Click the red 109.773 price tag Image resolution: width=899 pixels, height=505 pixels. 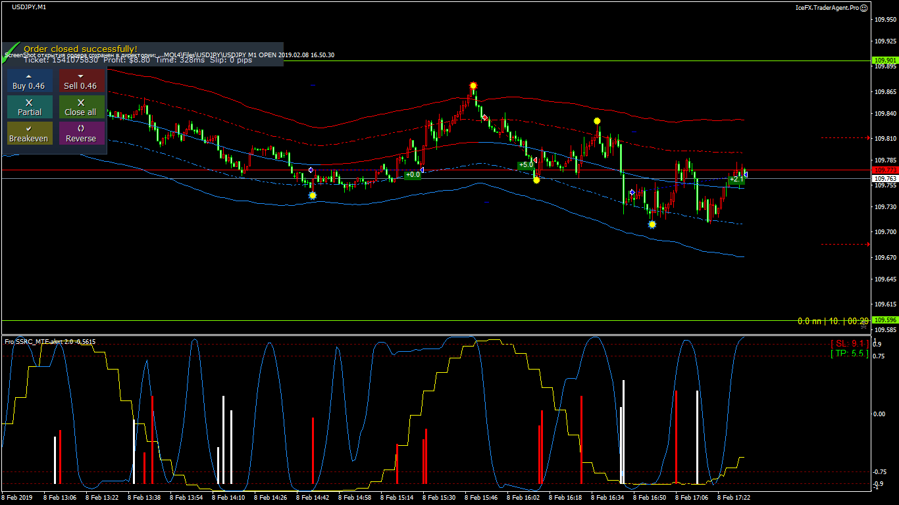(x=885, y=170)
